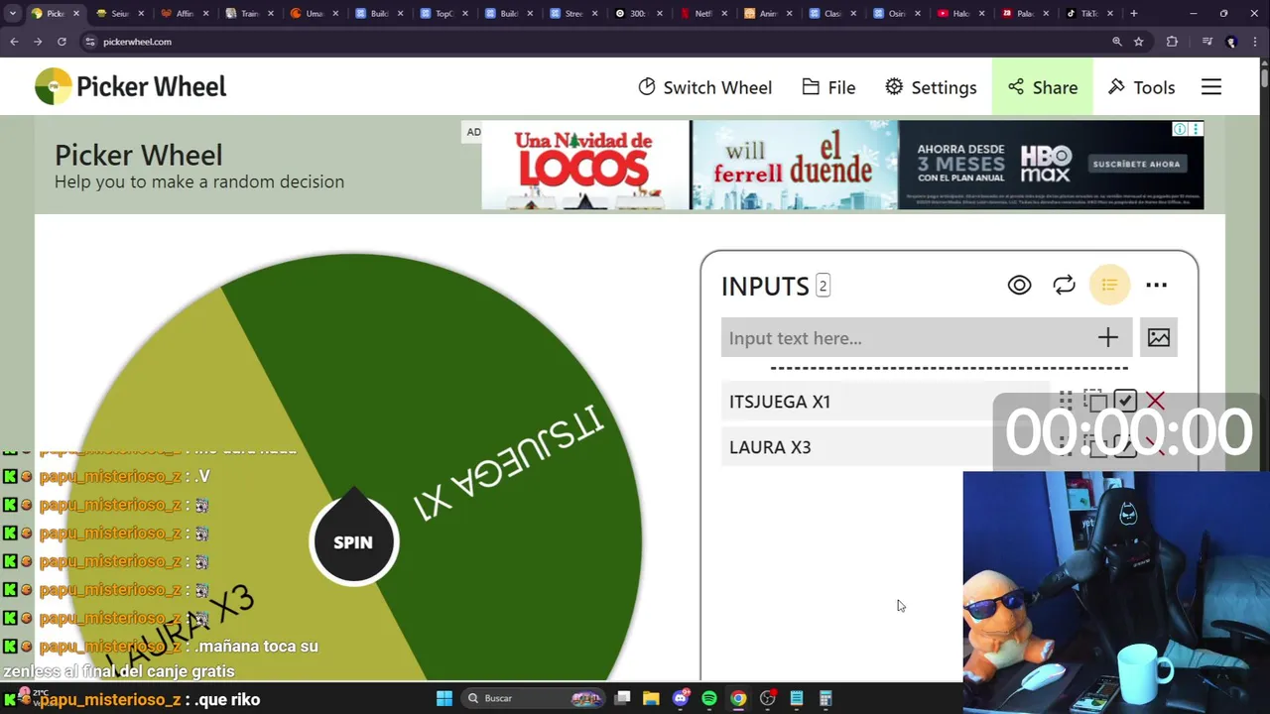
Task: Click the Chrome taskbar icon
Action: tap(738, 698)
